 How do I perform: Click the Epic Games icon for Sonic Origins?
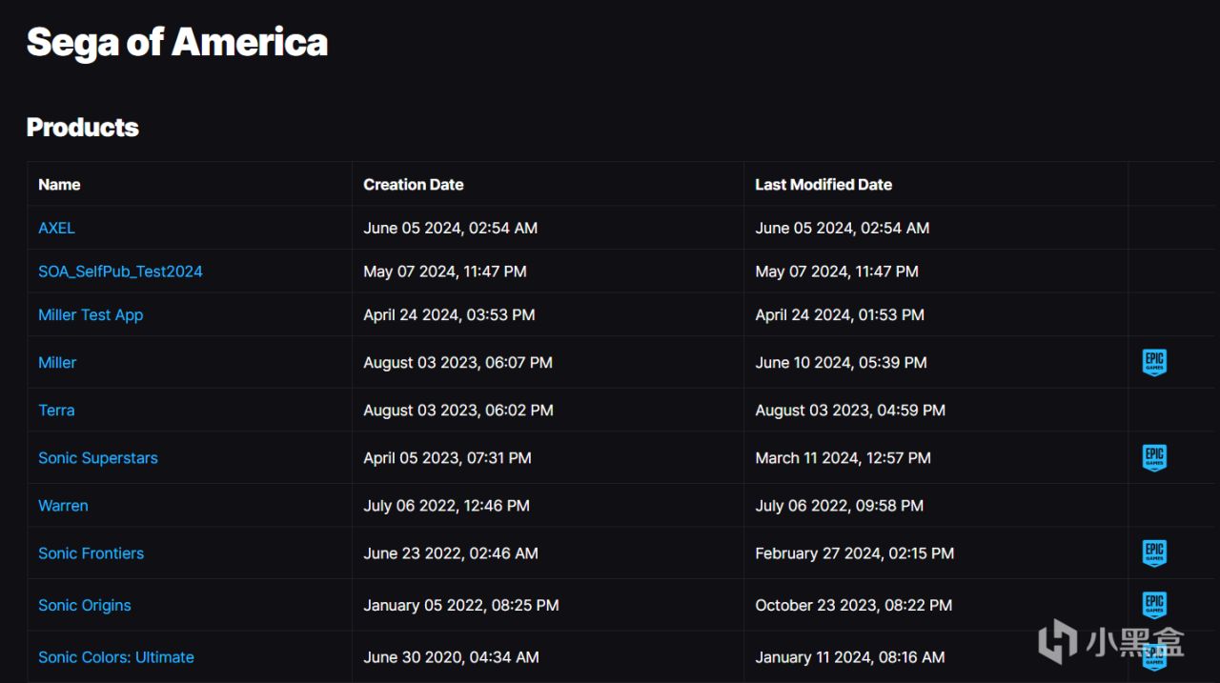tap(1154, 605)
